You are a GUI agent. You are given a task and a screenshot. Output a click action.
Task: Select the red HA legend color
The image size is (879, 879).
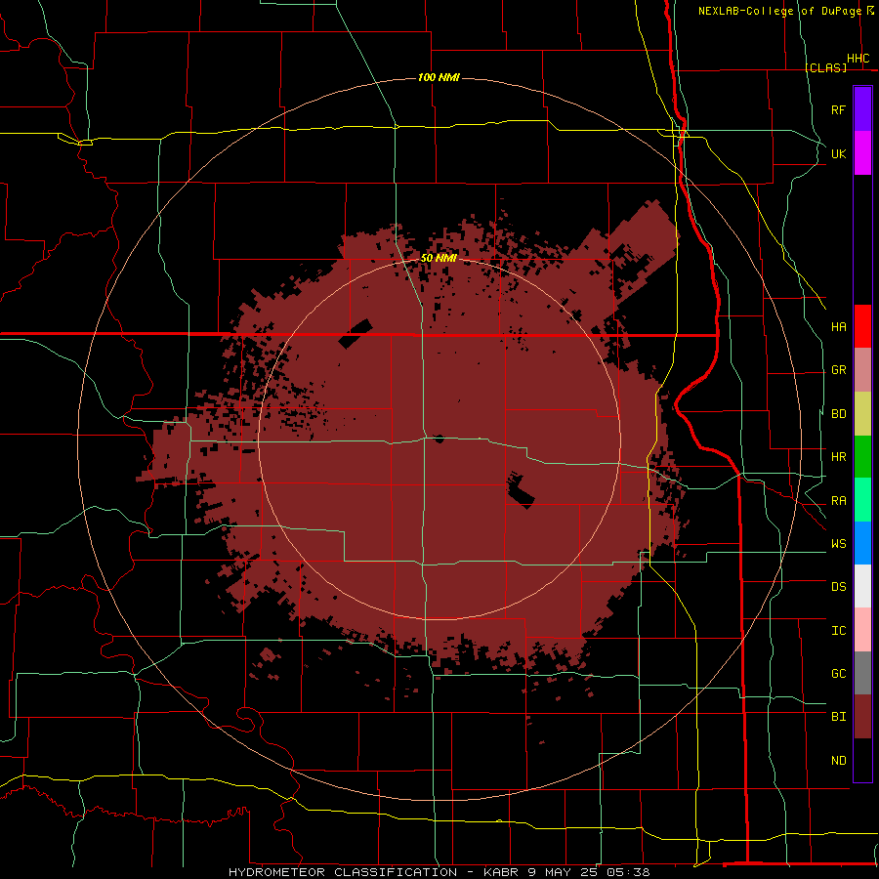click(x=862, y=326)
